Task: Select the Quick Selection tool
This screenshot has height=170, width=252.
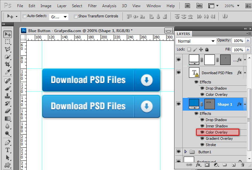Action: coord(8,57)
